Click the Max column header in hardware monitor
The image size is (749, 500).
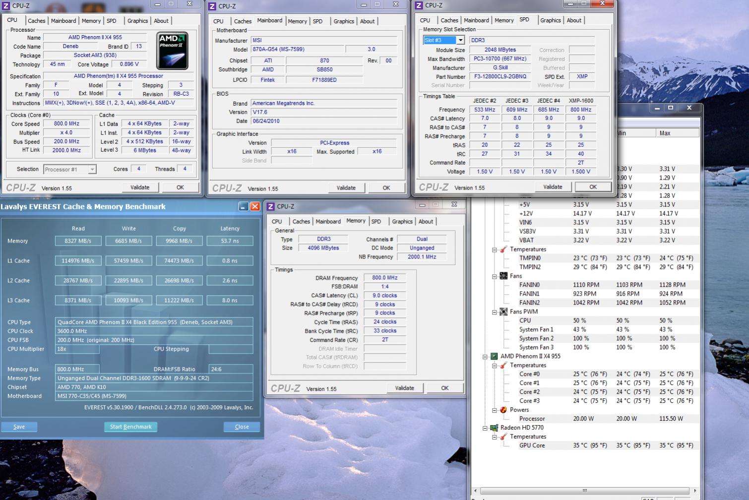[x=678, y=133]
